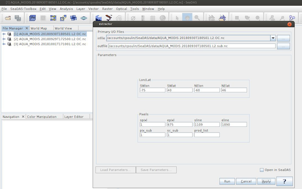Click the Band Math f(x) icon
This screenshot has height=189, width=302.
point(33,18)
